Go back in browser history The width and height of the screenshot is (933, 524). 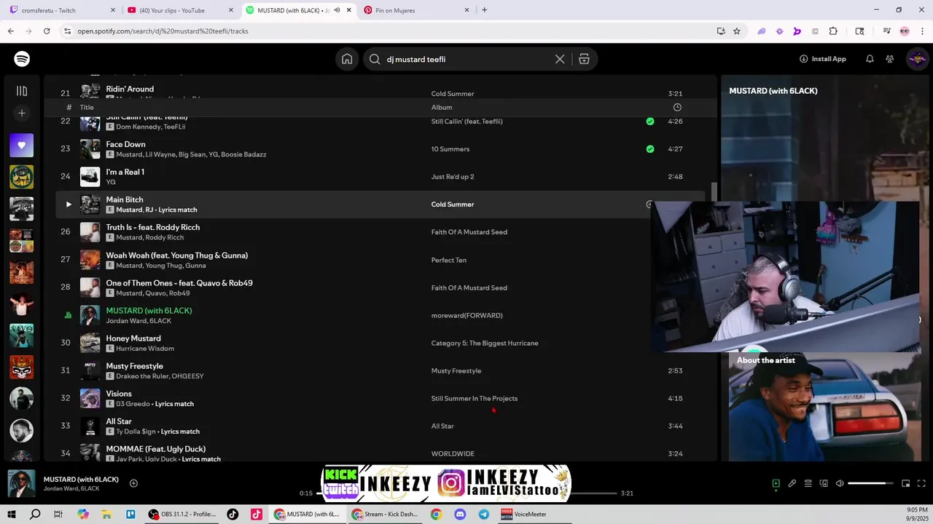(x=11, y=31)
